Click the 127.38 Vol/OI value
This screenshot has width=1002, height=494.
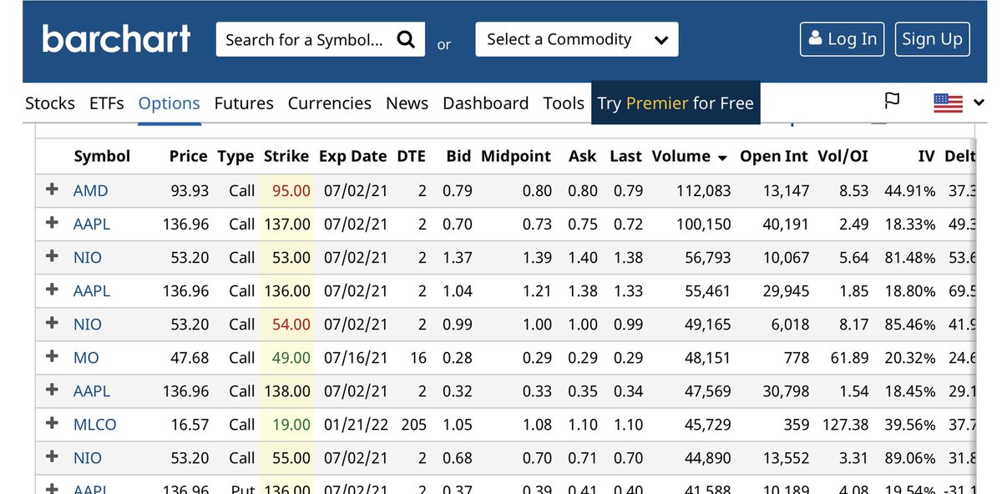[845, 425]
